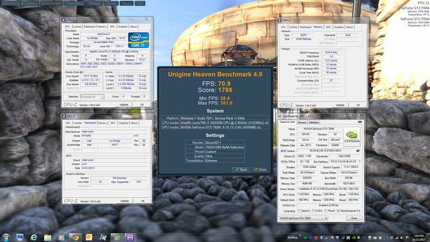Open the Processor #1 selection dropdown

click(x=92, y=97)
